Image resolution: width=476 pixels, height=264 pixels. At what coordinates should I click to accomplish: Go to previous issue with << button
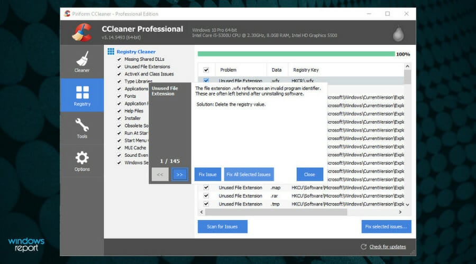click(x=160, y=175)
